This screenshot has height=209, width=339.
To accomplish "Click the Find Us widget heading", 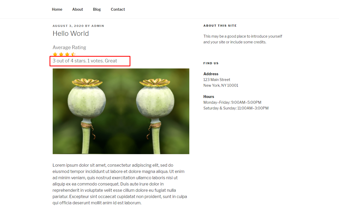I will (211, 63).
